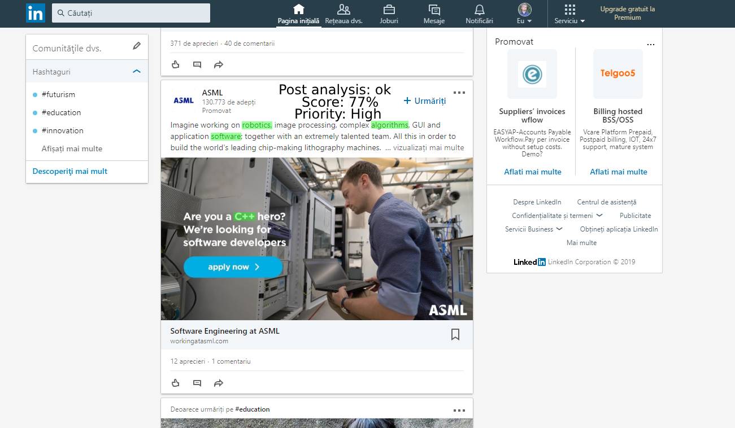
Task: Click Upgrade gratuit la Premium link
Action: pyautogui.click(x=628, y=13)
